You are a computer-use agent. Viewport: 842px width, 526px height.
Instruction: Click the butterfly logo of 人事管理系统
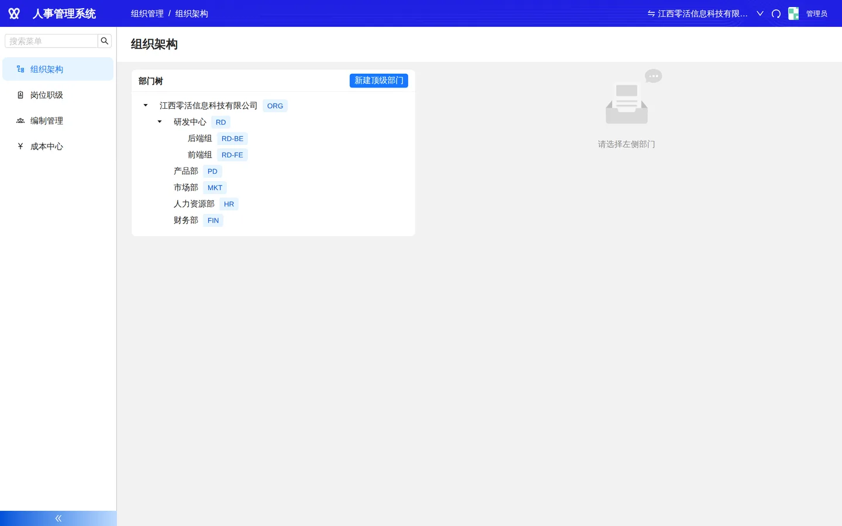14,13
